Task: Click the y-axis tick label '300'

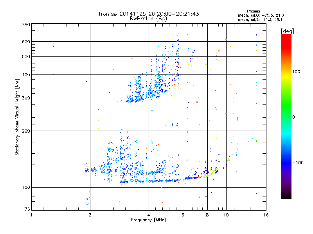Action: (x=26, y=98)
